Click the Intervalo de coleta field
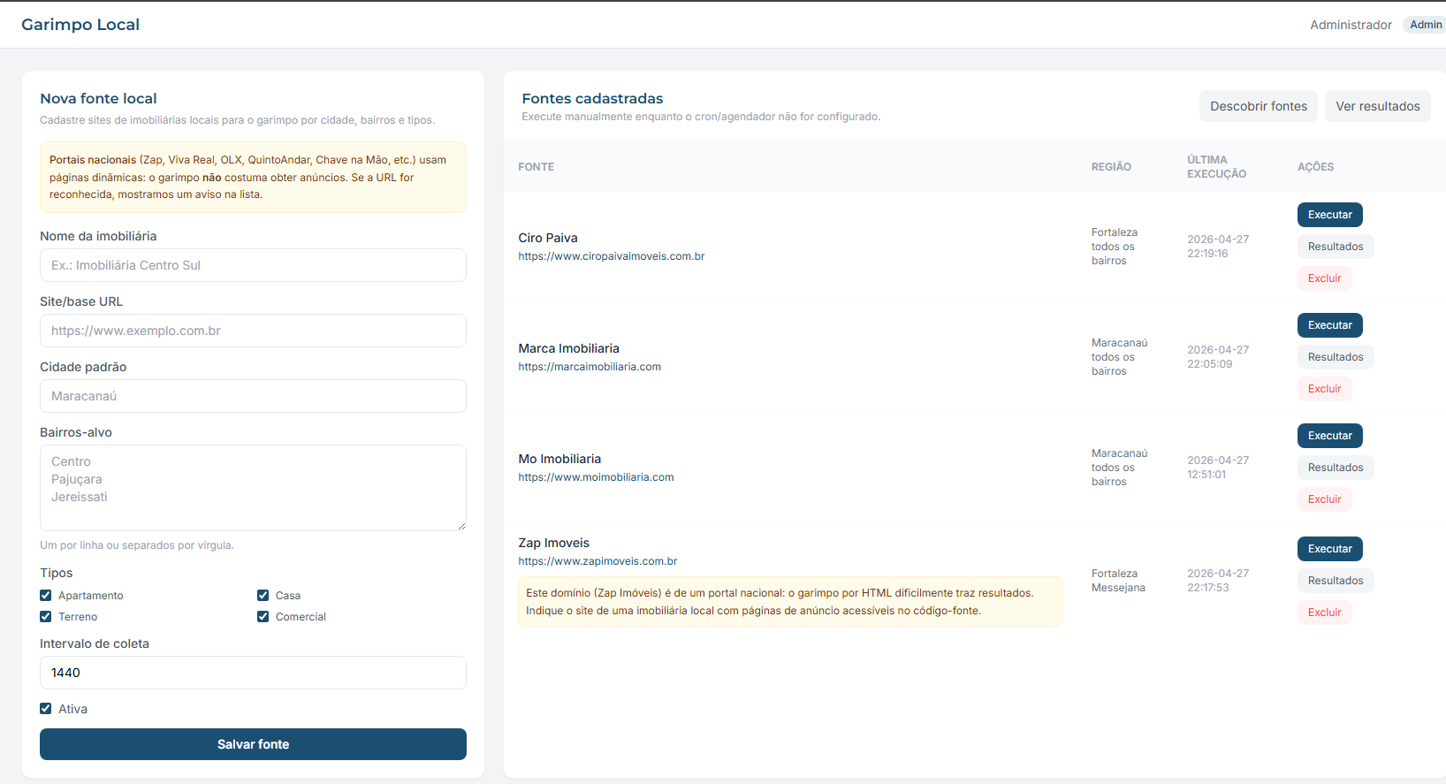 (253, 673)
